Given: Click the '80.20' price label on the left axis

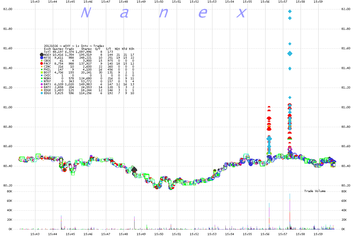Looking at the screenshot, I should tap(8, 186).
